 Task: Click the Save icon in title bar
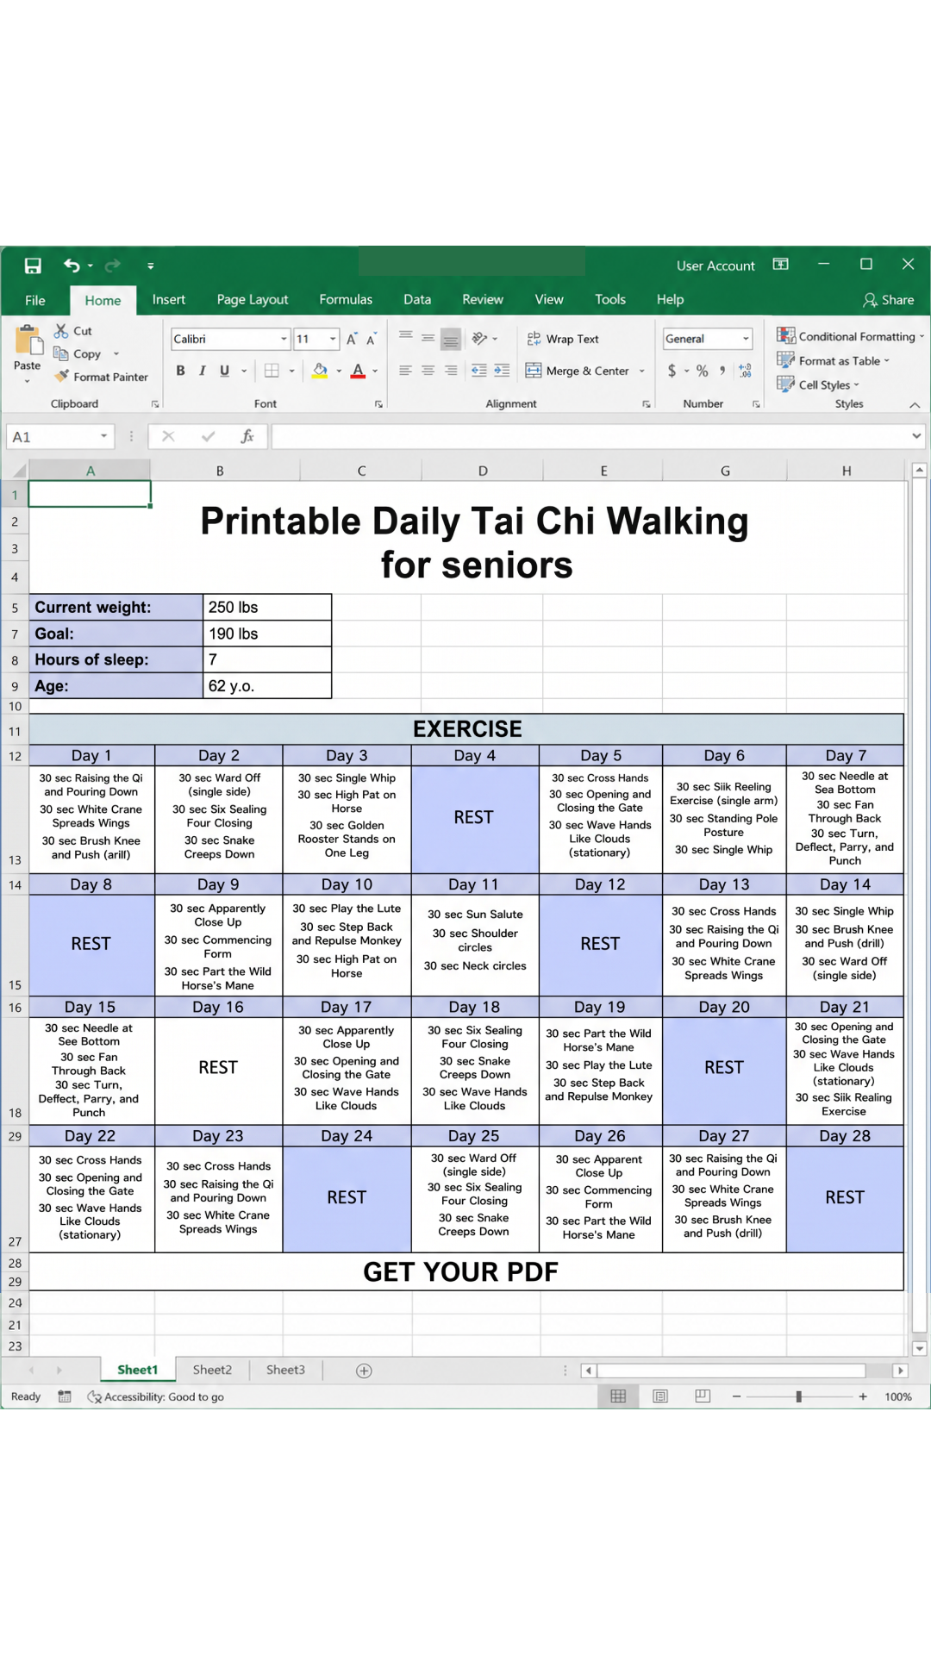33,265
